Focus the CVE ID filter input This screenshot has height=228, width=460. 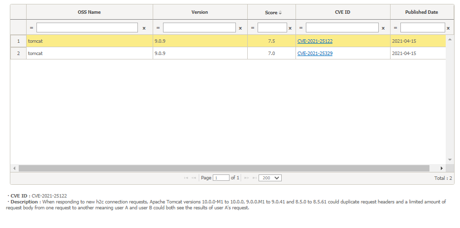pos(342,28)
